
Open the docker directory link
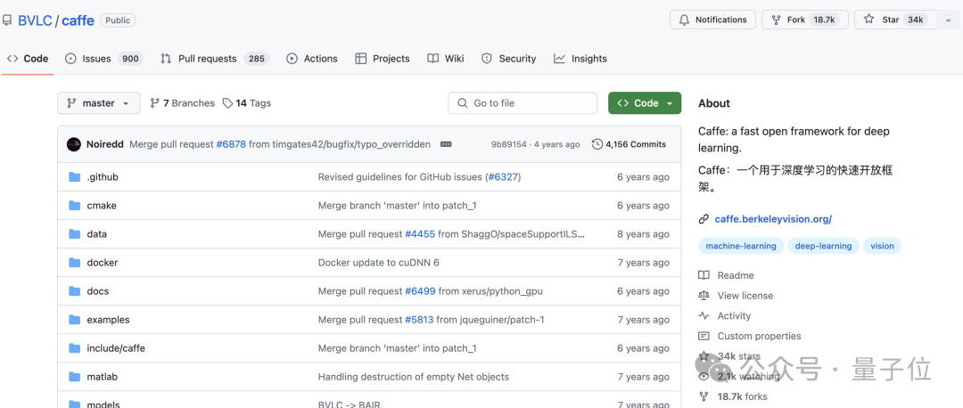pyautogui.click(x=103, y=263)
